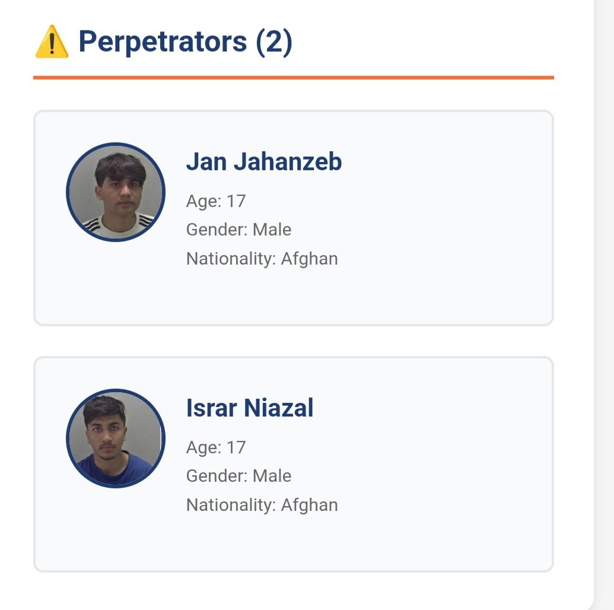Open Jan Jahanzeb's profile photo
This screenshot has height=610, width=614.
tap(116, 192)
